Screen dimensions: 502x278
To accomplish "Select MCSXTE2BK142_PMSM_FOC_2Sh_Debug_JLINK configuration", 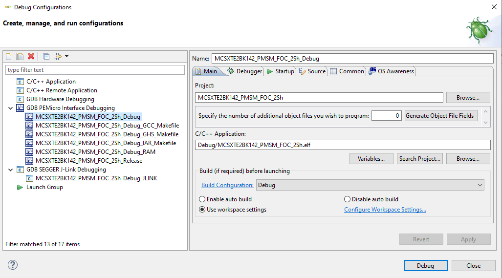I will (96, 178).
